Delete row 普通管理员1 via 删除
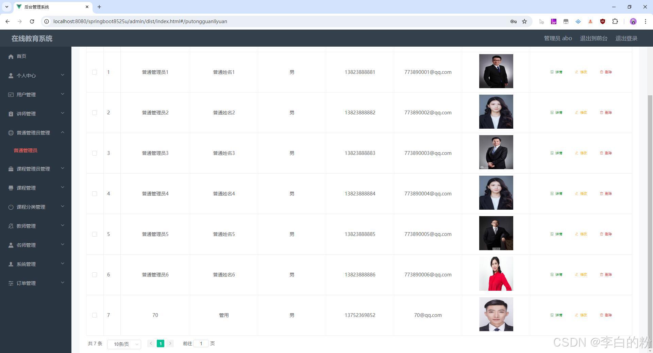Viewport: 653px width, 353px height. point(606,72)
